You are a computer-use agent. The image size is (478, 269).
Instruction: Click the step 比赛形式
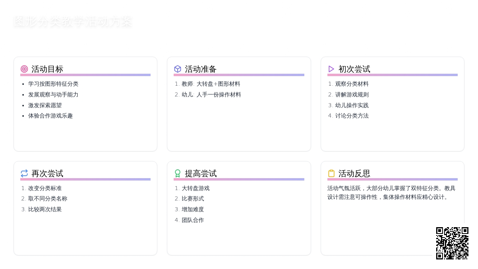[x=193, y=199]
